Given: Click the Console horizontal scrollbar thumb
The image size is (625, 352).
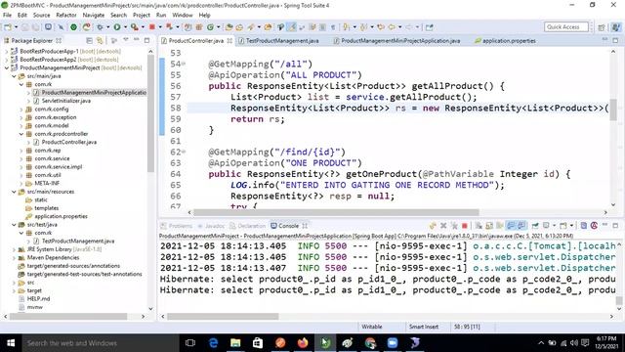Looking at the screenshot, I should pyautogui.click(x=223, y=317).
